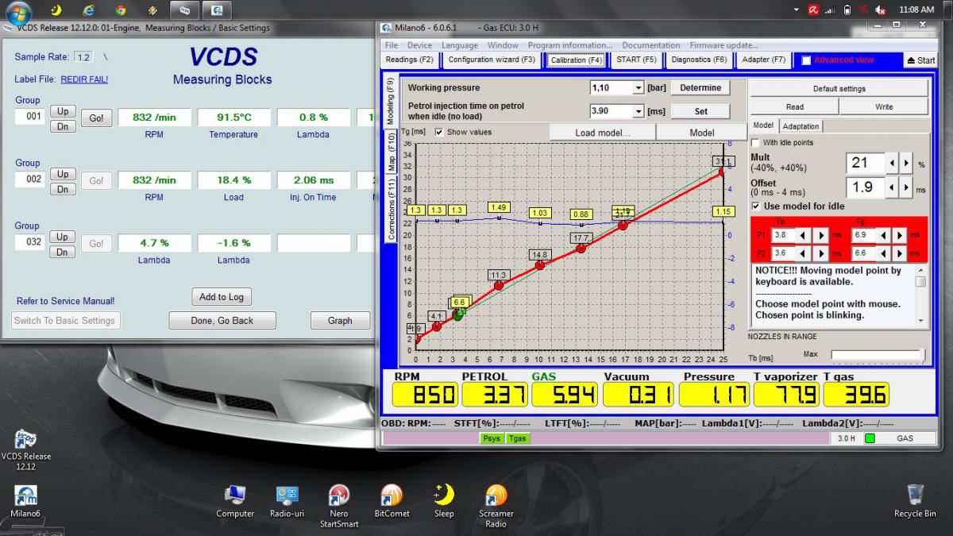Launch the Screamer Radio desktop shortcut
Viewport: 953px width, 536px height.
coord(496,507)
